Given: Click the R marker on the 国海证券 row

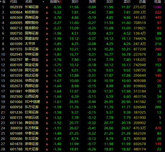Looking at the screenshot, I should 47,34.
